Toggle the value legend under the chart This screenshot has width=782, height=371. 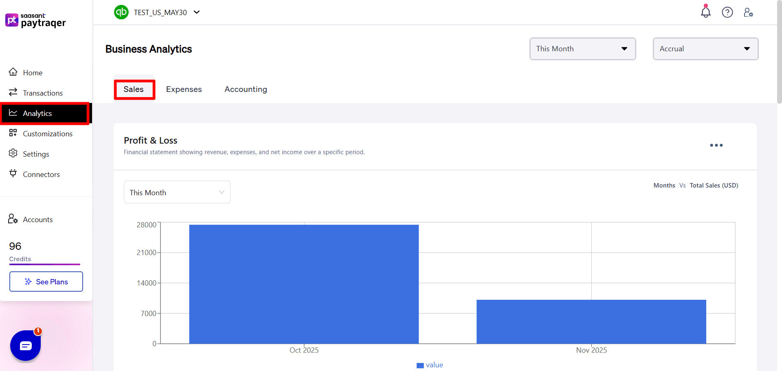click(x=430, y=365)
